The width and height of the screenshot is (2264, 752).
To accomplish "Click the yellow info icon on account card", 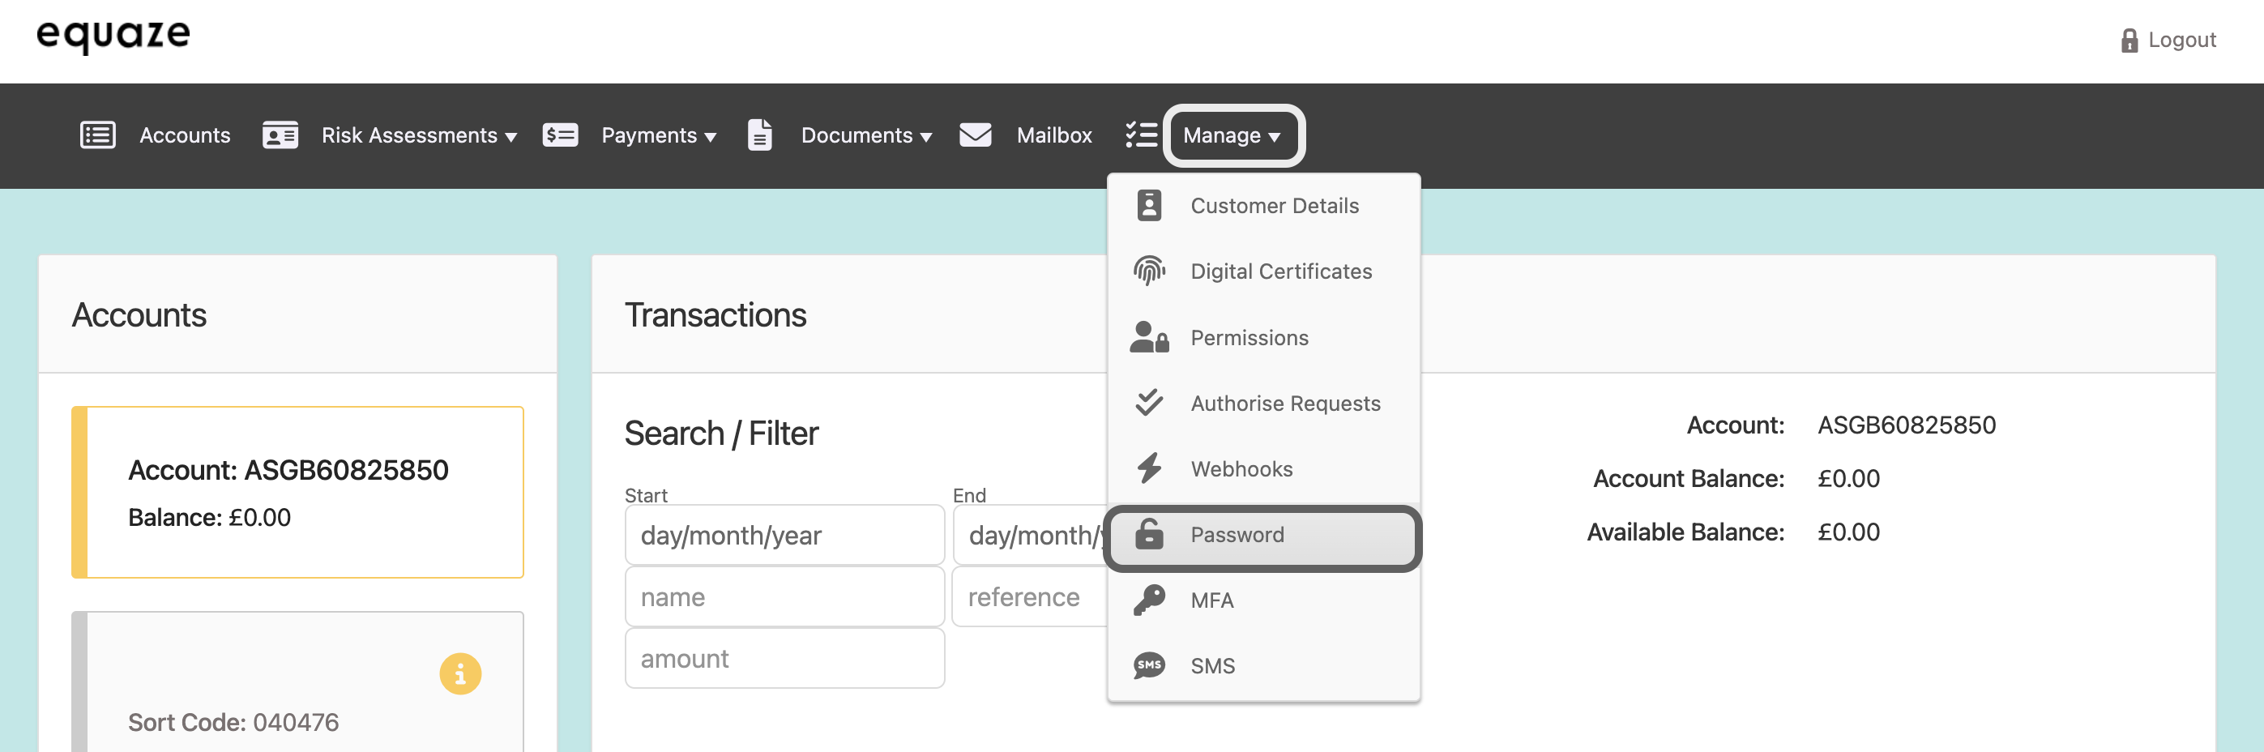I will 459,674.
